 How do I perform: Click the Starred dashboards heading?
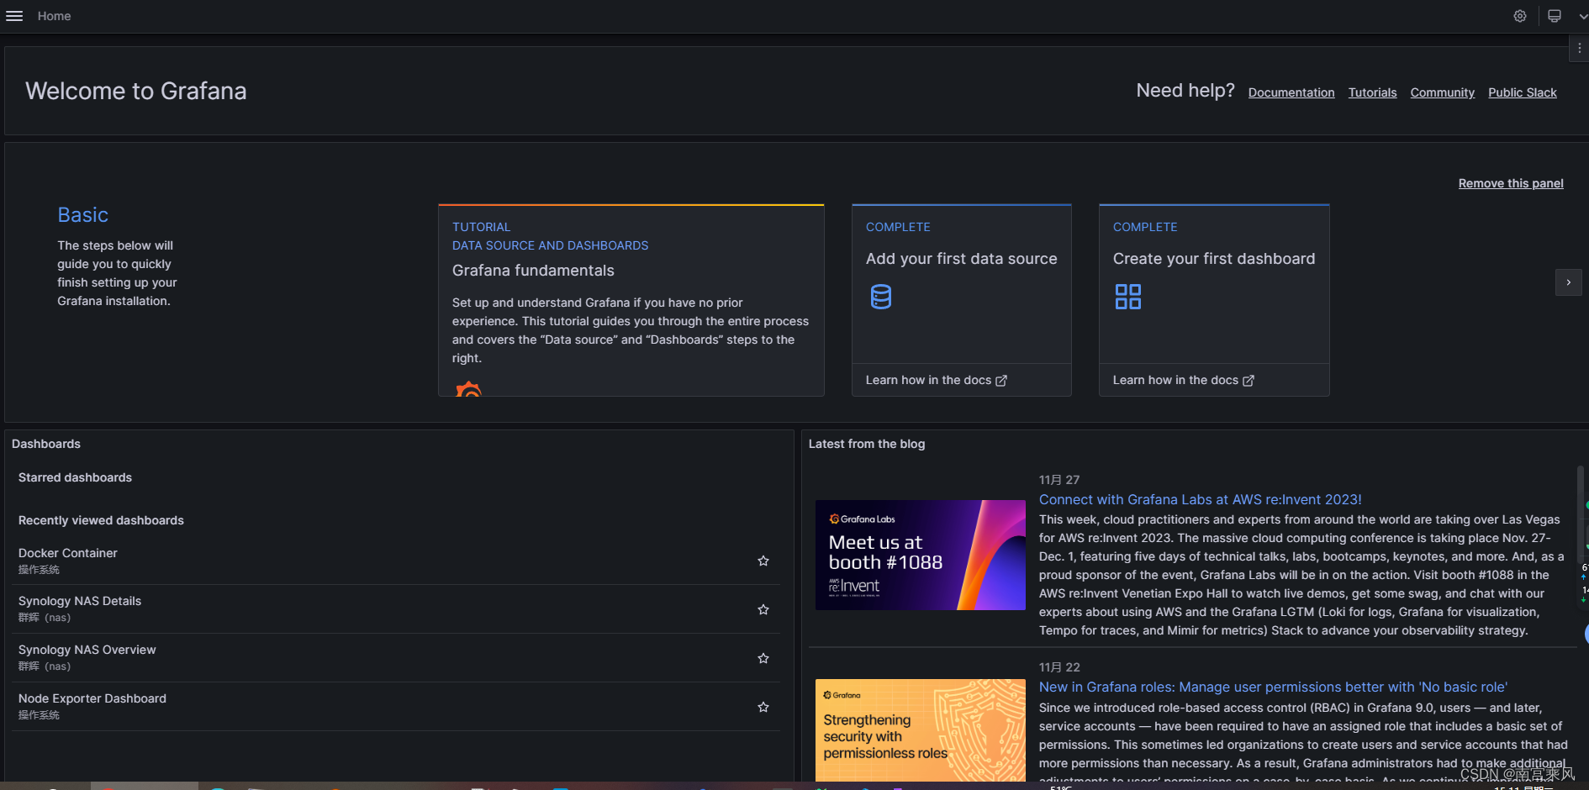pos(75,477)
